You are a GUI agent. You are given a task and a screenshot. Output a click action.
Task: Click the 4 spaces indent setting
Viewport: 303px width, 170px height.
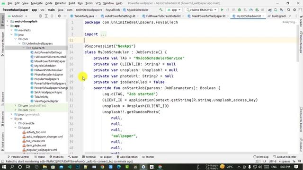click(x=285, y=161)
